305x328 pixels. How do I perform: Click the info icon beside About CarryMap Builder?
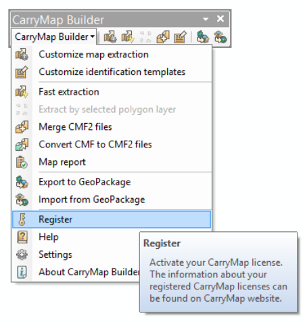[x=22, y=272]
